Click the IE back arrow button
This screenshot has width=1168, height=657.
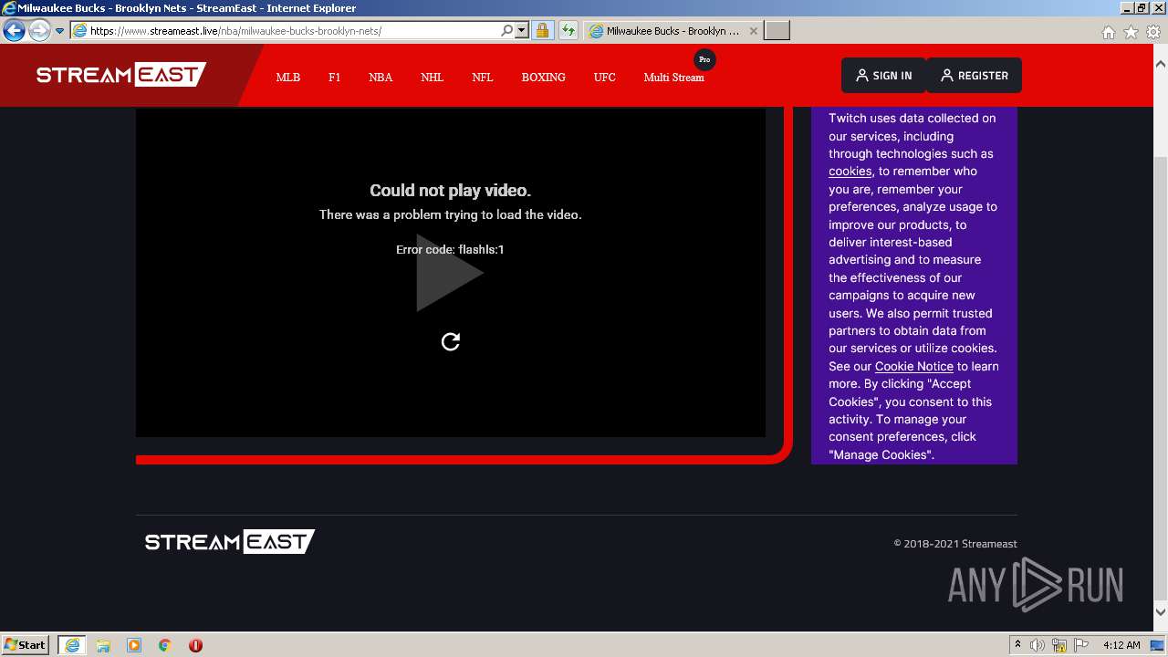pyautogui.click(x=14, y=31)
